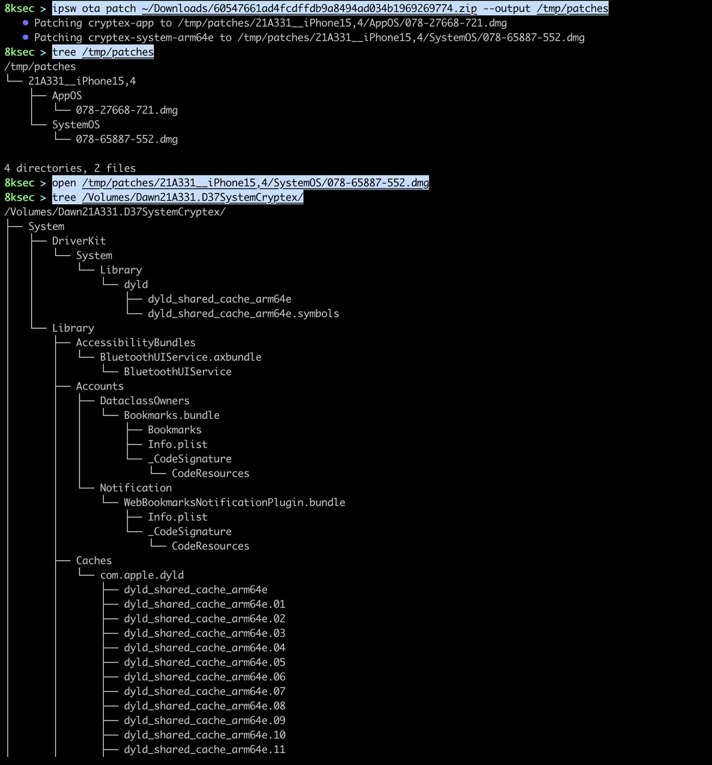The width and height of the screenshot is (712, 765).
Task: Click the tree /tmp/patches command
Action: coord(102,52)
